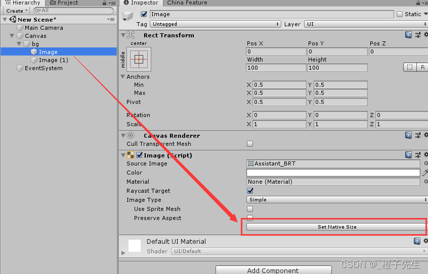The width and height of the screenshot is (428, 274).
Task: Open Source Image object picker circle
Action: (426, 163)
